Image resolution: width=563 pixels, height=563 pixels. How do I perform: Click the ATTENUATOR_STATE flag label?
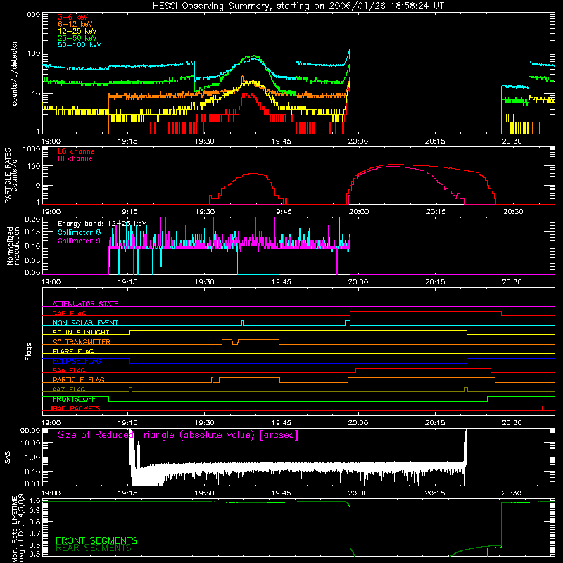coord(85,304)
